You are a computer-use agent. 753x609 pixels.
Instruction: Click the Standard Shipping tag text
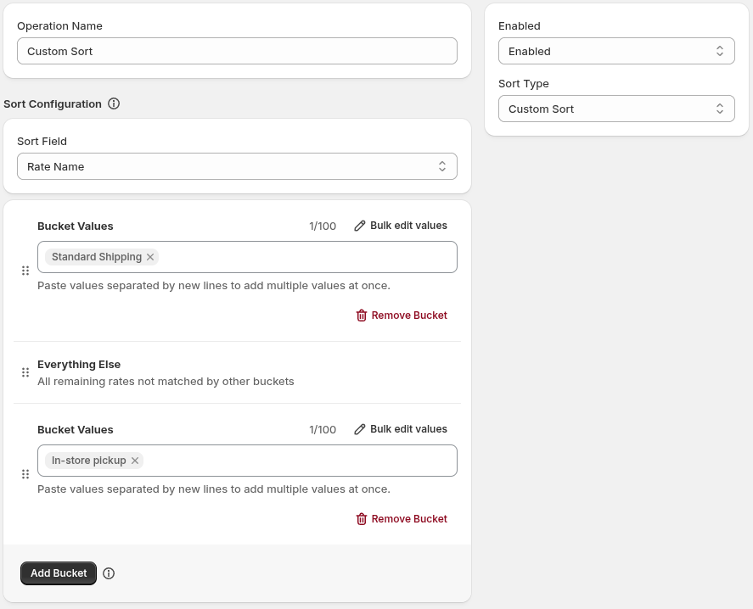97,257
